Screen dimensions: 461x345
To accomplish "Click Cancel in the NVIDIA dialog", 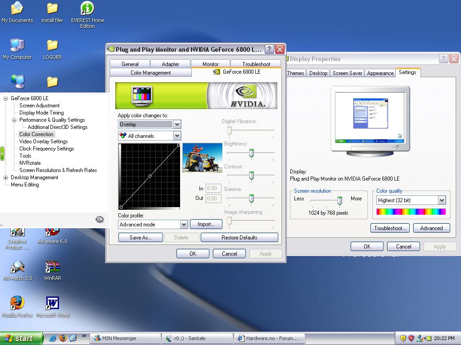I will [x=229, y=253].
